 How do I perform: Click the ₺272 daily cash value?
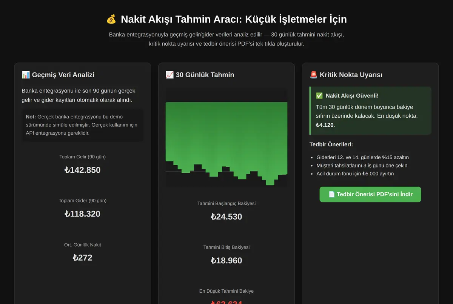click(x=83, y=258)
